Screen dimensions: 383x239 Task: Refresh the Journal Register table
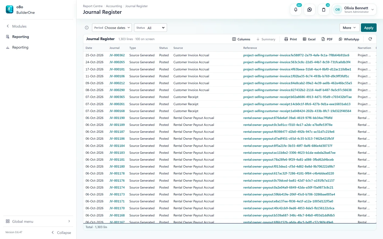(370, 39)
